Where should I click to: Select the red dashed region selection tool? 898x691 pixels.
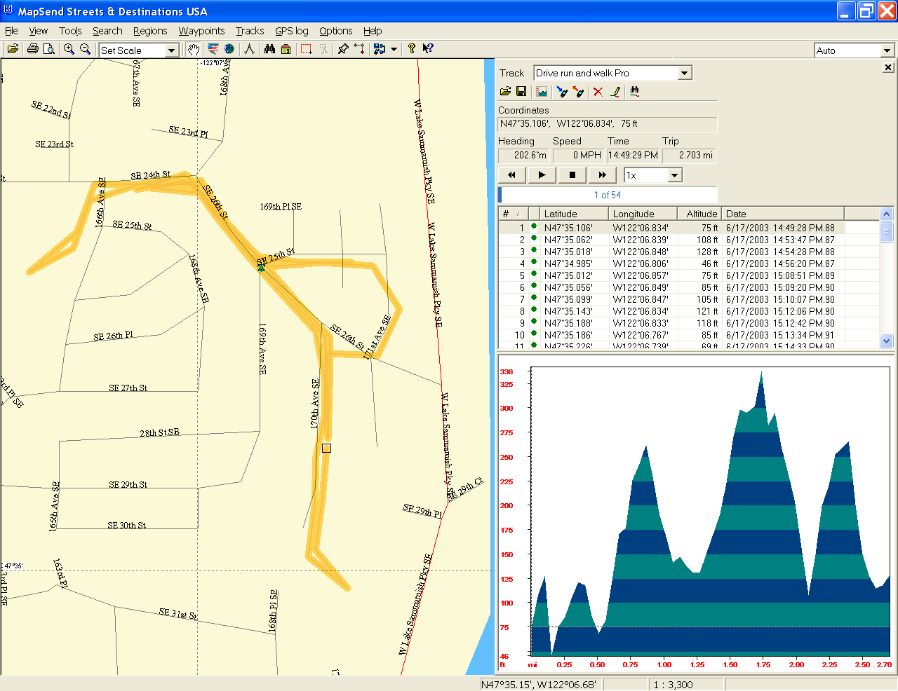click(x=306, y=49)
